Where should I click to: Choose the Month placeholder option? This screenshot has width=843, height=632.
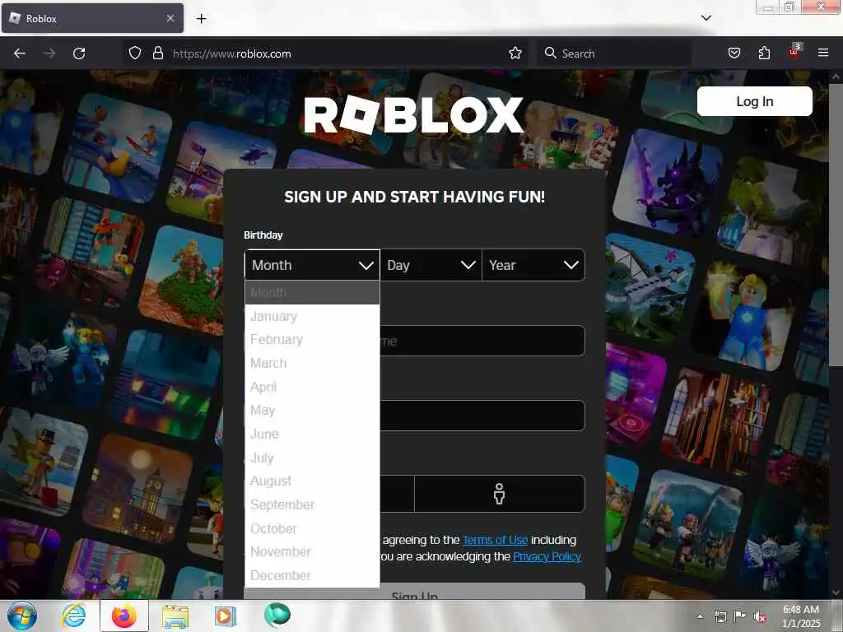312,292
